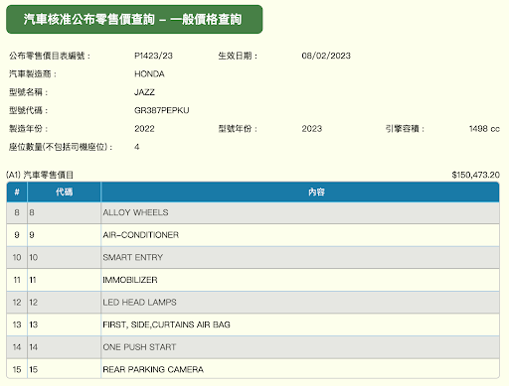Select the AIR-CONDITIONER row
This screenshot has height=386, width=509.
tap(253, 235)
